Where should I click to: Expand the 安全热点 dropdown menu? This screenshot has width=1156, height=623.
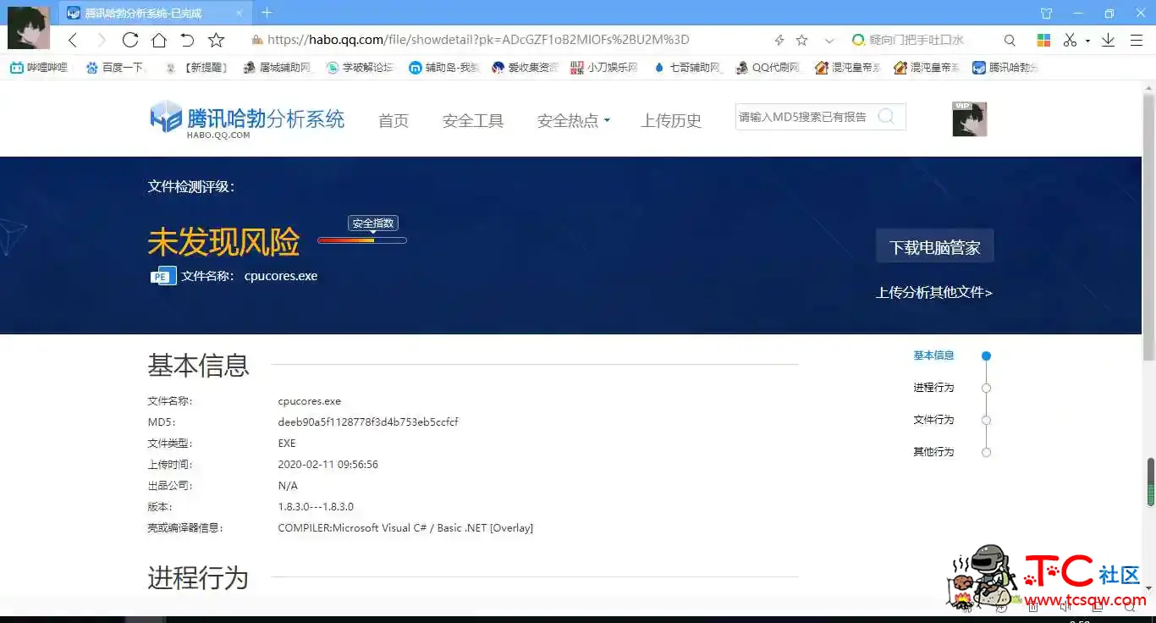pyautogui.click(x=573, y=121)
